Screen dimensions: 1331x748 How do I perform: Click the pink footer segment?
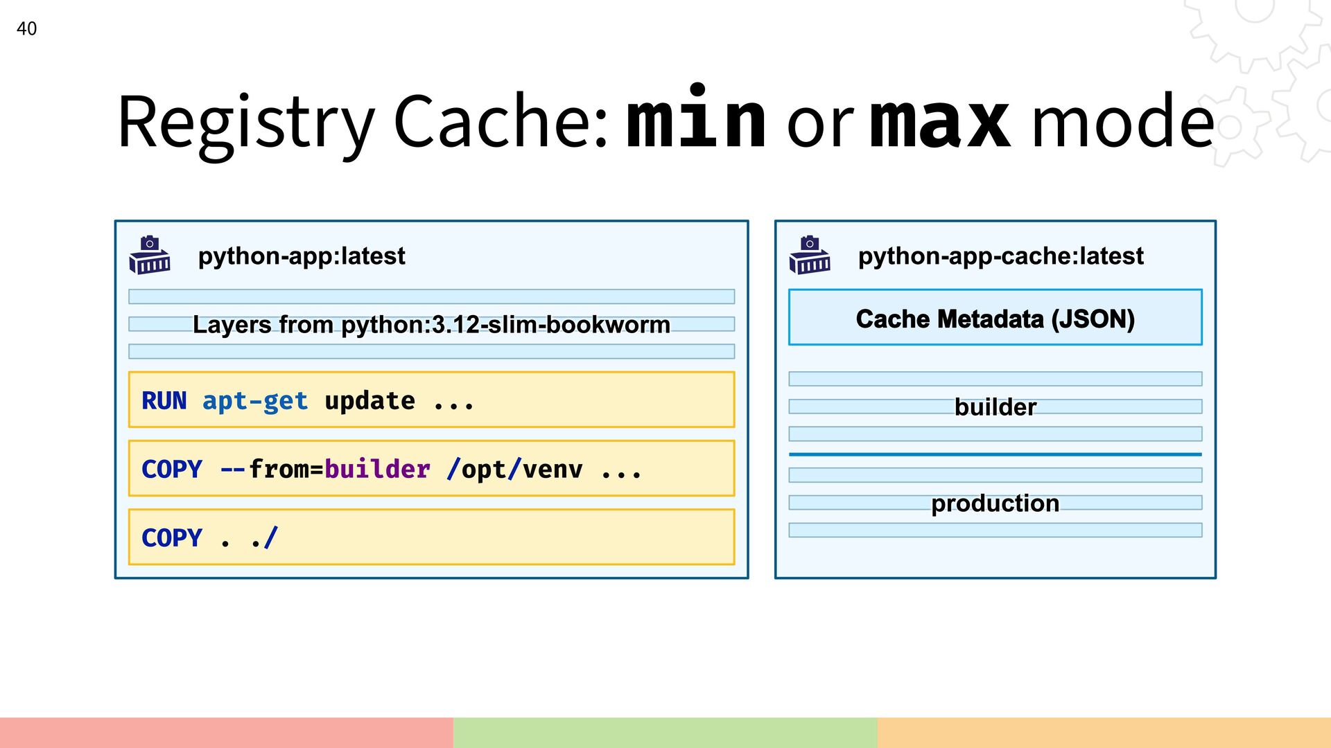pos(227,733)
